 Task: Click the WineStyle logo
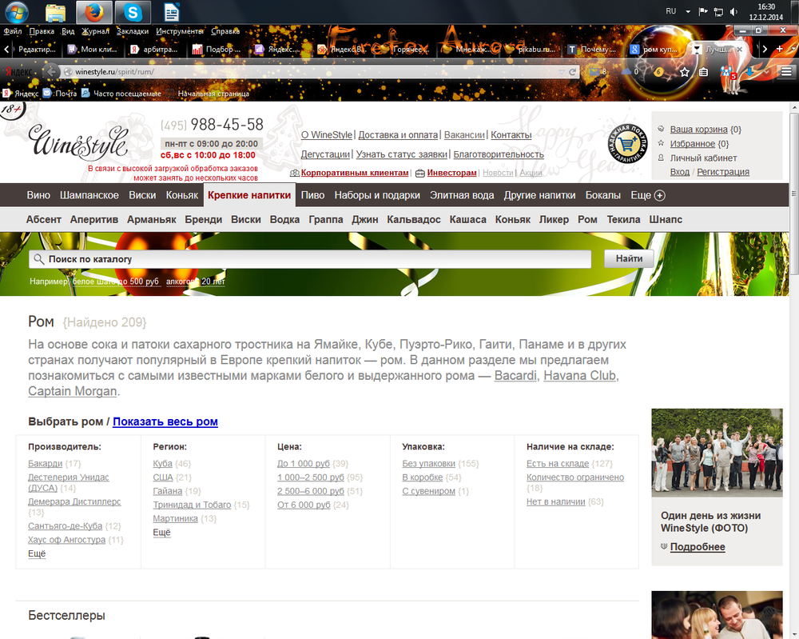coord(78,142)
